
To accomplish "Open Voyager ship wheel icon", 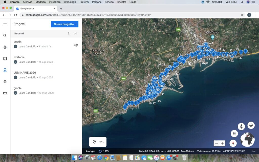I will [x=5, y=47].
